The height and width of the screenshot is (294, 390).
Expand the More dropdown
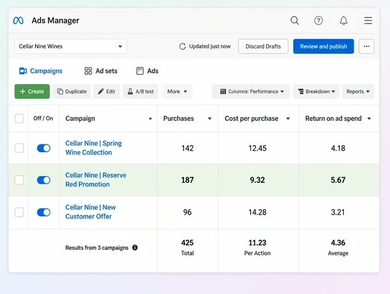pyautogui.click(x=177, y=92)
